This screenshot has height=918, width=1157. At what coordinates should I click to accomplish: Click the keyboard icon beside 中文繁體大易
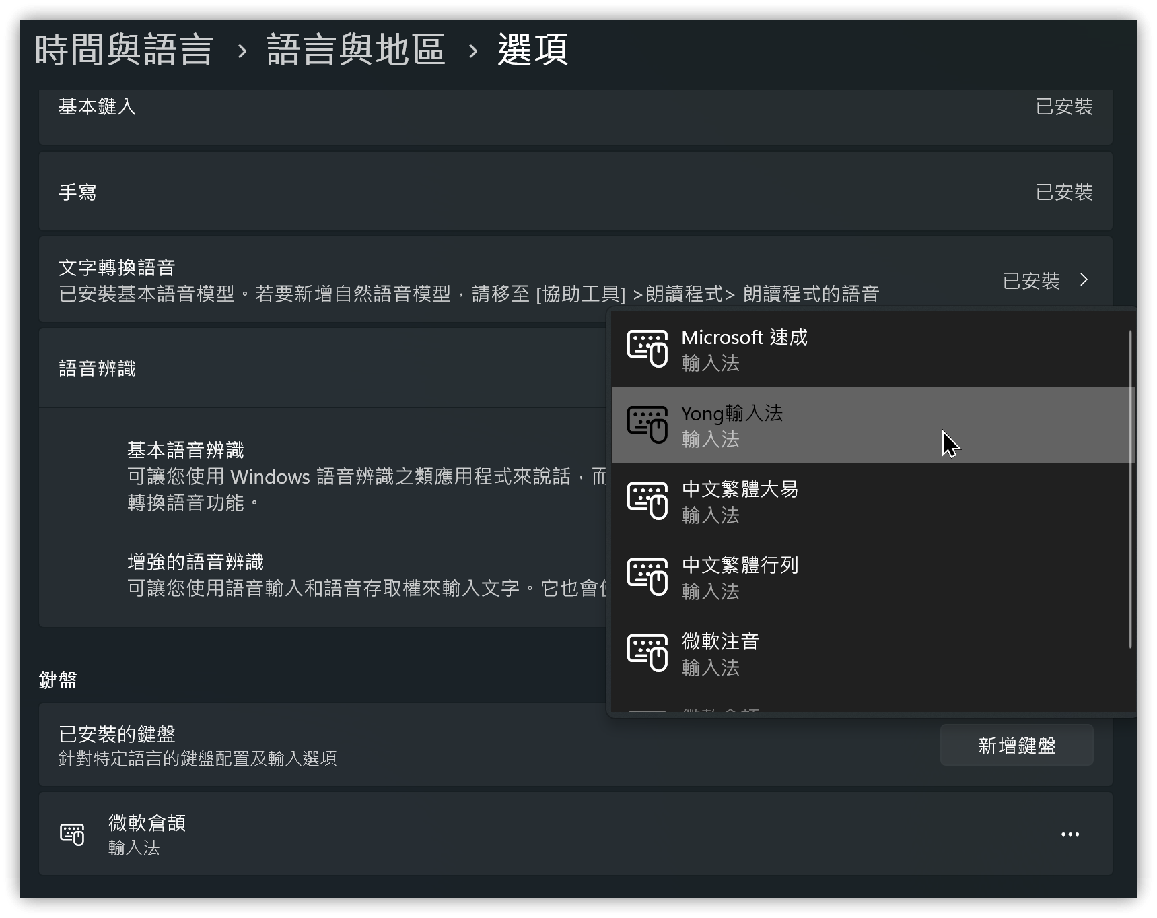[647, 501]
